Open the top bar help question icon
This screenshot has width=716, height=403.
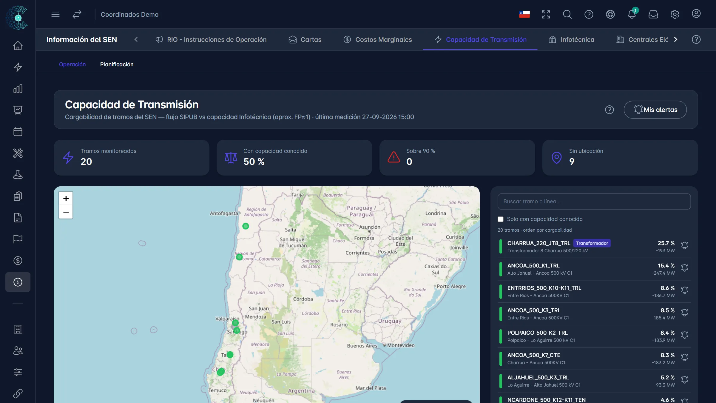[589, 14]
